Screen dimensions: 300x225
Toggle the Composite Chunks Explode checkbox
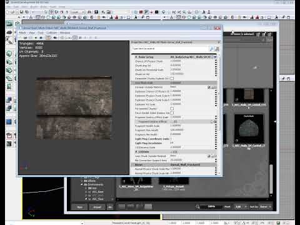tap(172, 79)
